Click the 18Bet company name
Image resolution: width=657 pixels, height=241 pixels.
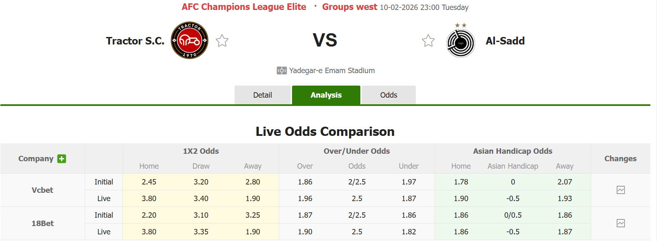(x=42, y=223)
